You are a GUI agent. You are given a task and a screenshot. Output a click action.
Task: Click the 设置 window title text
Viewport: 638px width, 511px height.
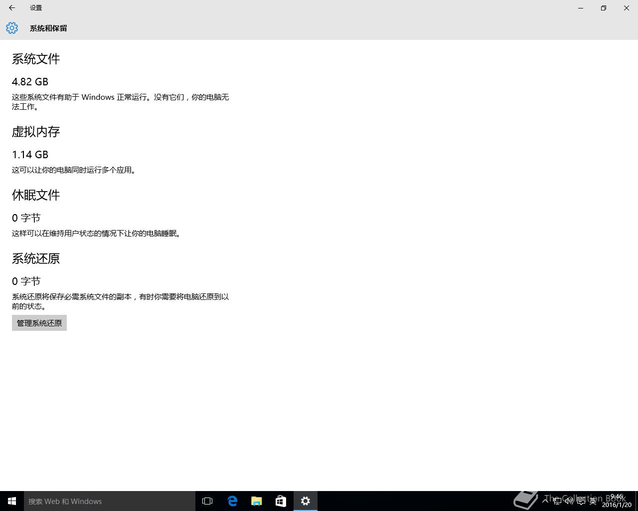(36, 8)
